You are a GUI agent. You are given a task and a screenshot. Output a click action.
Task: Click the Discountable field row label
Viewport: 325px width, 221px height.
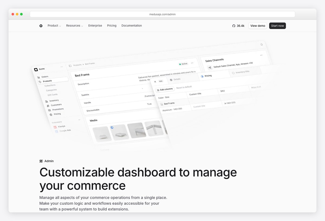[93, 110]
